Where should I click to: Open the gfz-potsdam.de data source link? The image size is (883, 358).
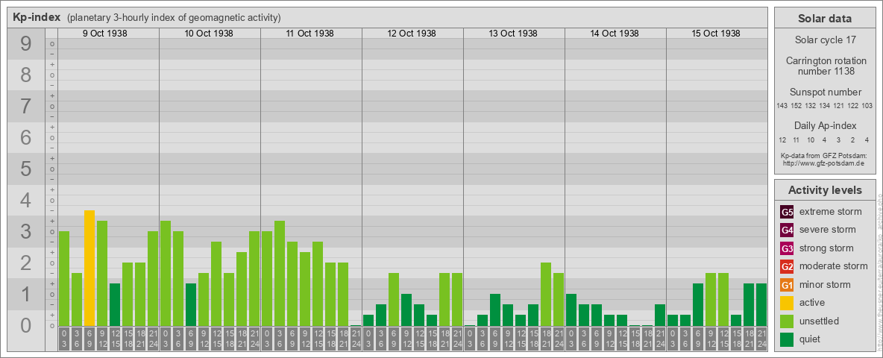click(823, 163)
